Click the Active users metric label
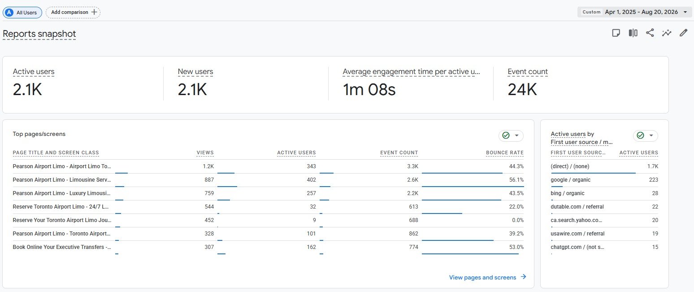Screen dimensions: 694x292 pyautogui.click(x=34, y=72)
